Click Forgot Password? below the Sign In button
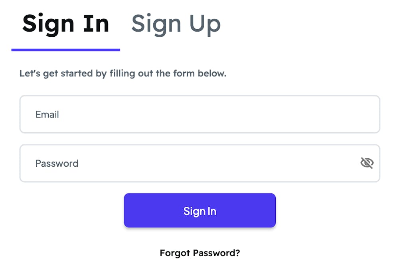Screen dimensions: 399x279 tap(199, 253)
